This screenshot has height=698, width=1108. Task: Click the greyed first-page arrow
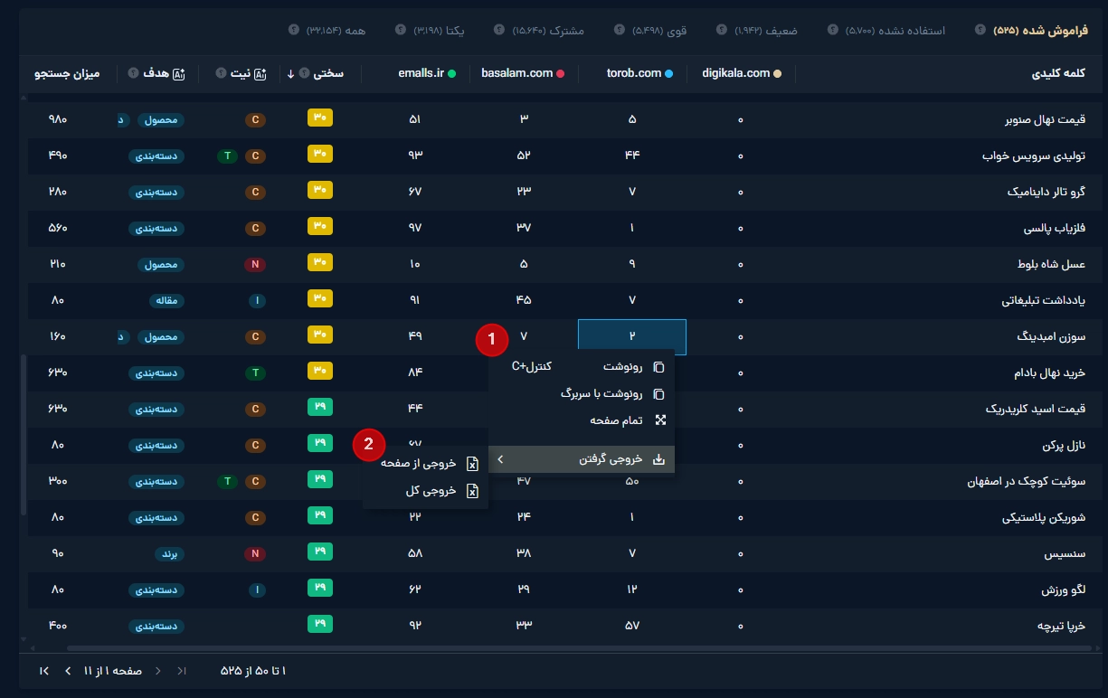[x=182, y=671]
